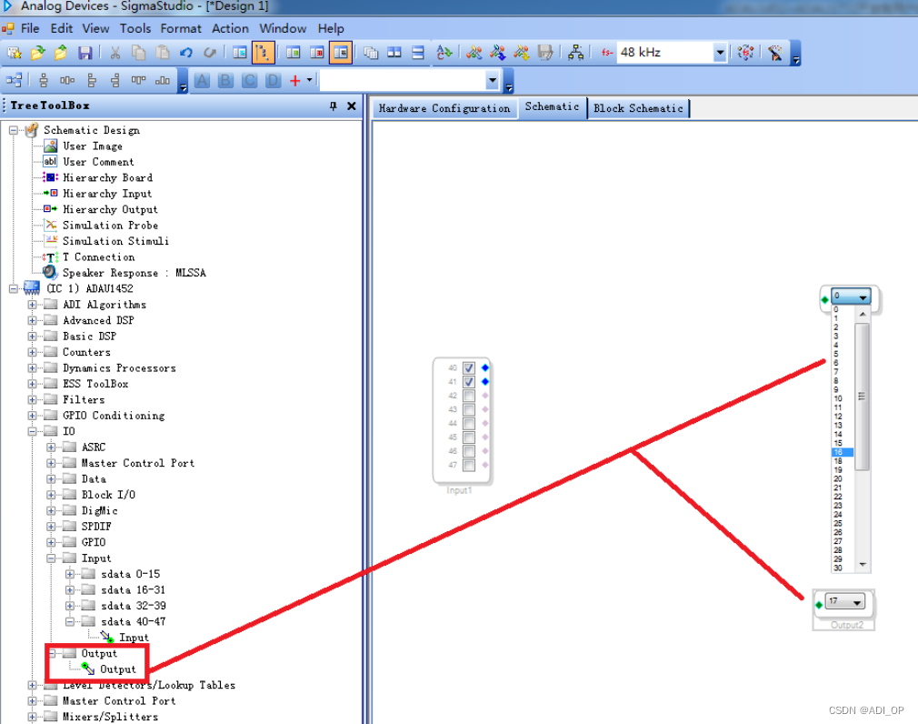Select the Hierarchy Board tree item
The image size is (918, 724).
tap(108, 177)
